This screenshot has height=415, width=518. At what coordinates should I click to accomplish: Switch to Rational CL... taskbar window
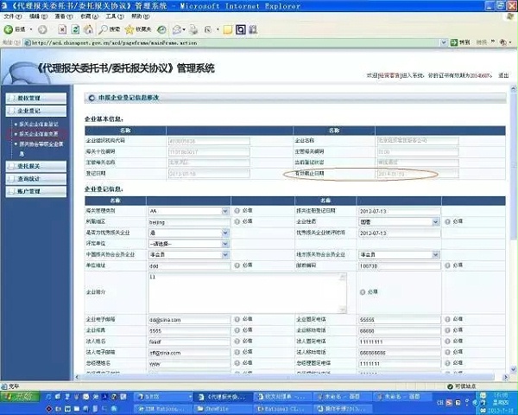(283, 409)
